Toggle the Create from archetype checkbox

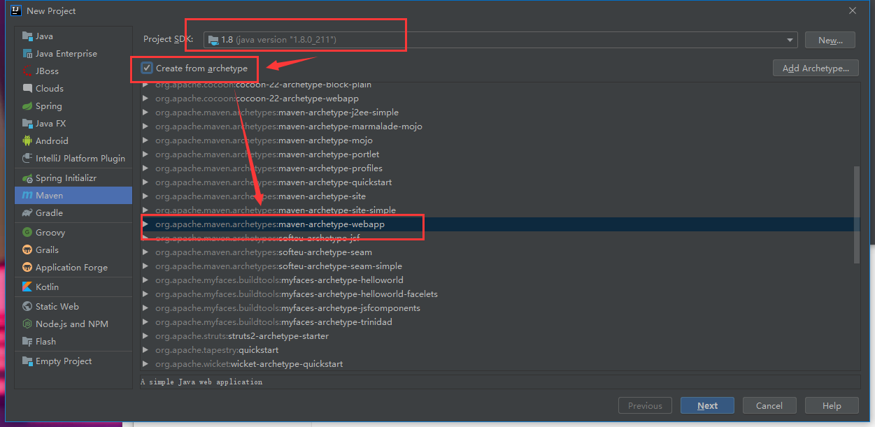pyautogui.click(x=147, y=68)
